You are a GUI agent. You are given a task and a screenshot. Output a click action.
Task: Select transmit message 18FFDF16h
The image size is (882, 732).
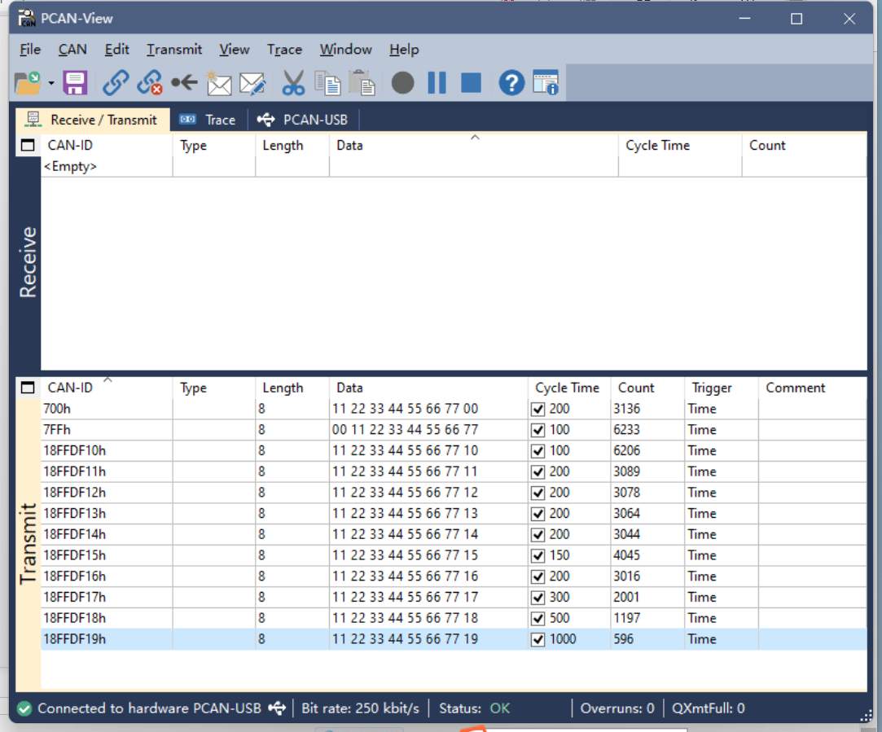click(x=454, y=576)
